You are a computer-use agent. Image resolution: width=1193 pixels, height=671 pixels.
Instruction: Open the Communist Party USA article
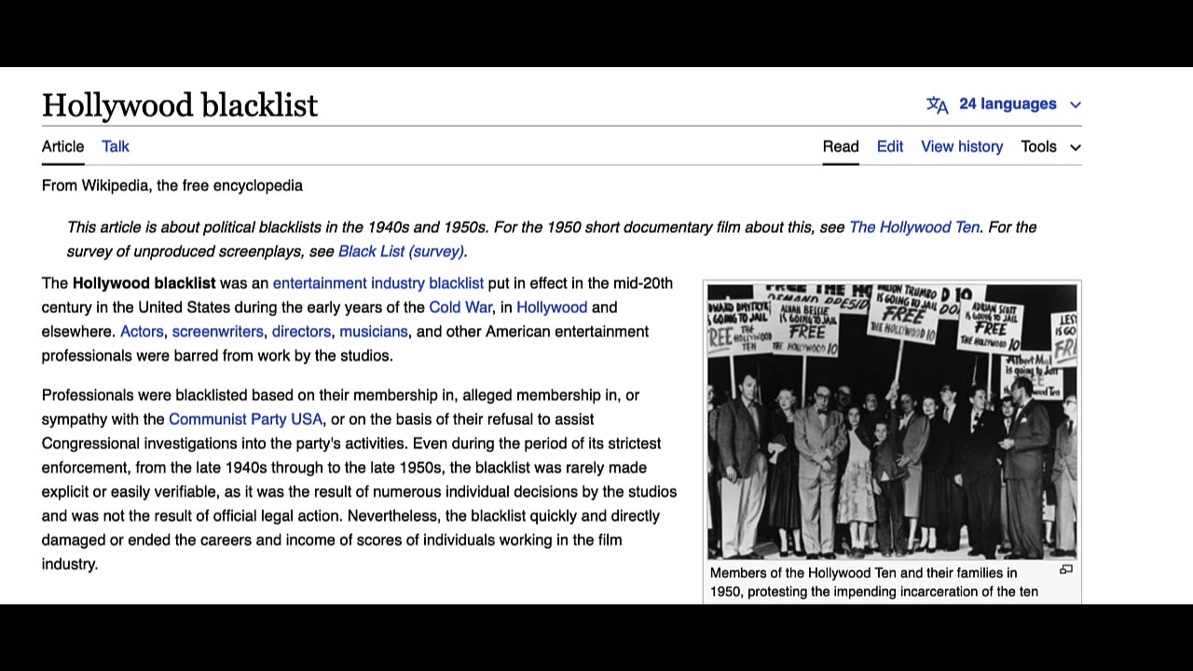[x=245, y=419]
